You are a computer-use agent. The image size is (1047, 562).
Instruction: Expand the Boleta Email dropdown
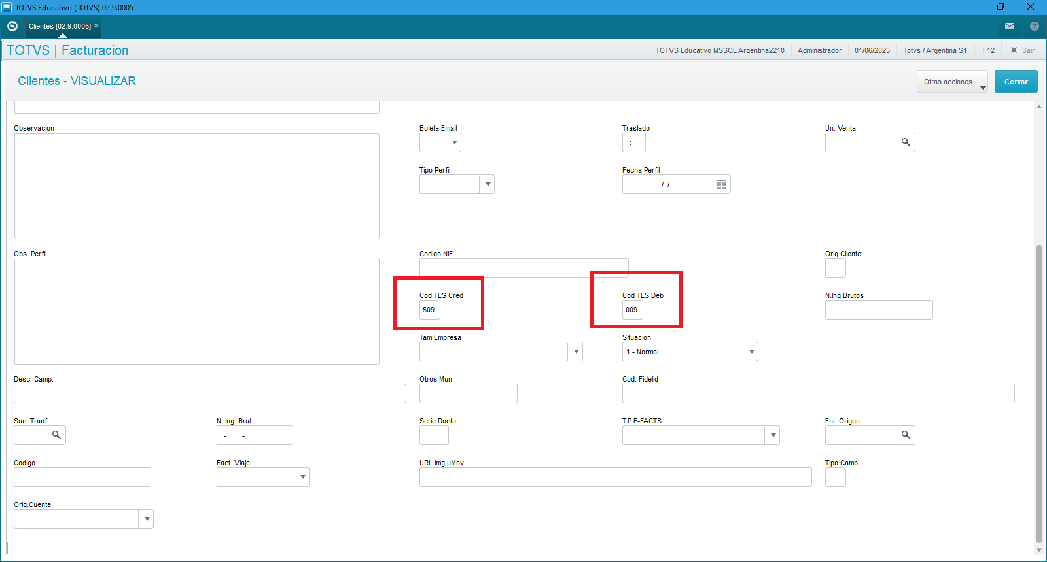454,142
